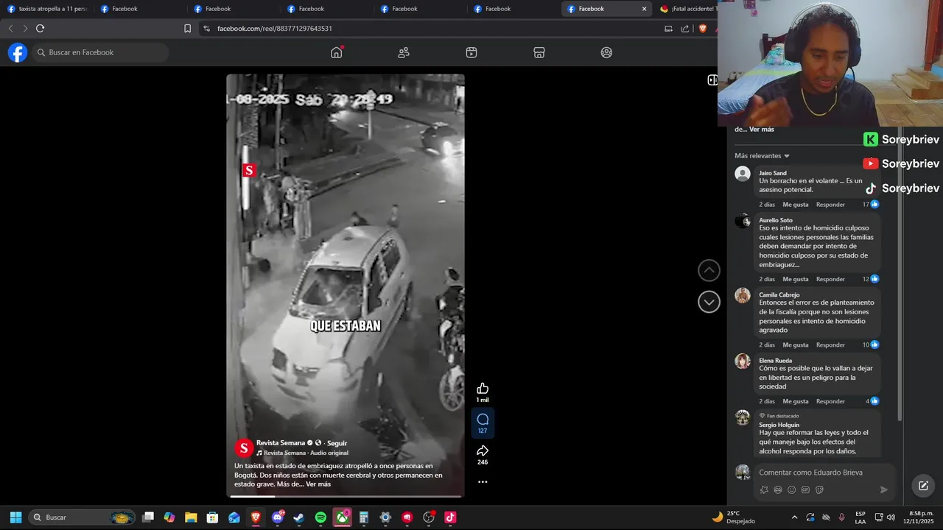Viewport: 943px width, 530px height.
Task: Open Brave browser from the taskbar
Action: pos(256,517)
